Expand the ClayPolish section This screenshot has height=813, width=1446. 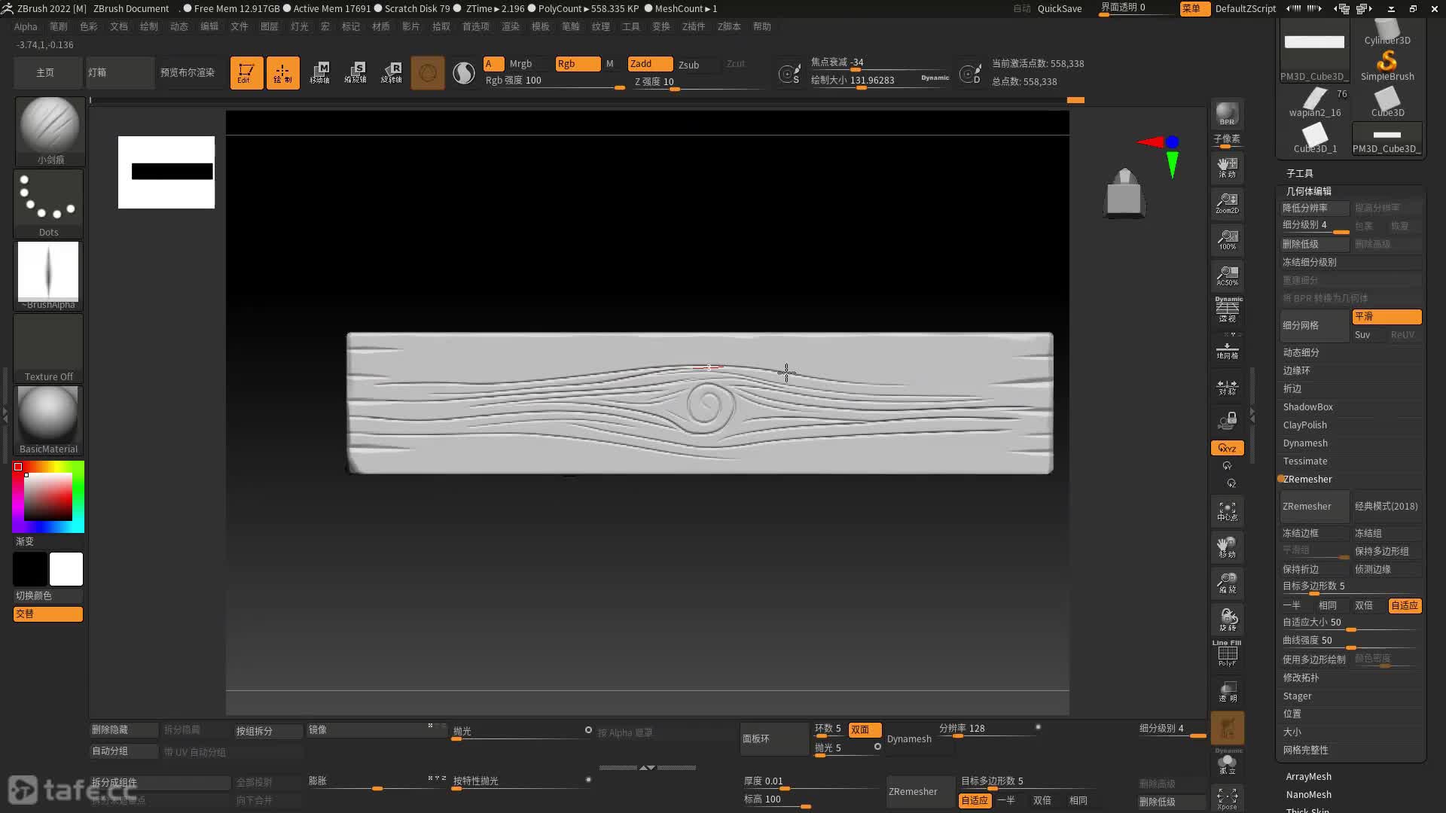pos(1305,425)
